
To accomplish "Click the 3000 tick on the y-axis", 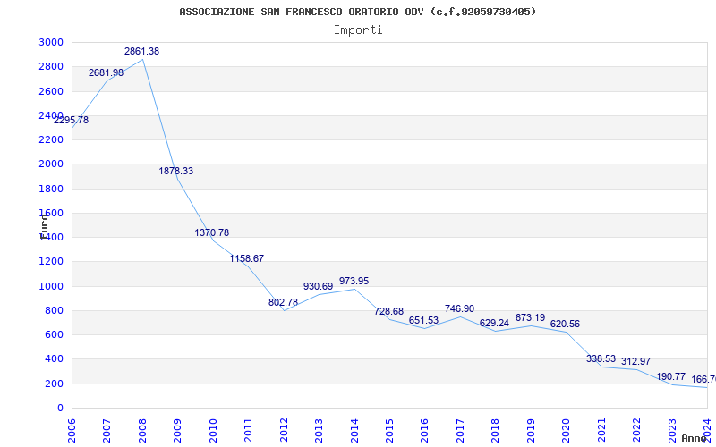I will 51,43.
